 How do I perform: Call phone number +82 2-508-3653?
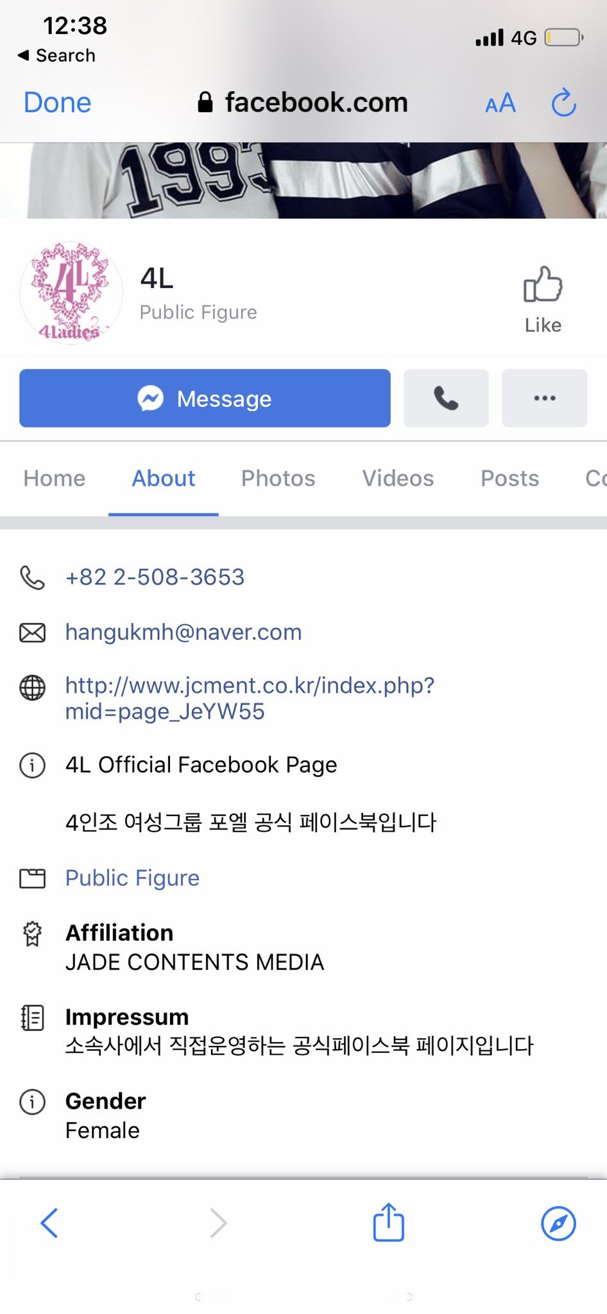(x=155, y=577)
